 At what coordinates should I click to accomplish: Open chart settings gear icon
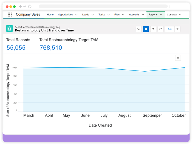(178, 58)
